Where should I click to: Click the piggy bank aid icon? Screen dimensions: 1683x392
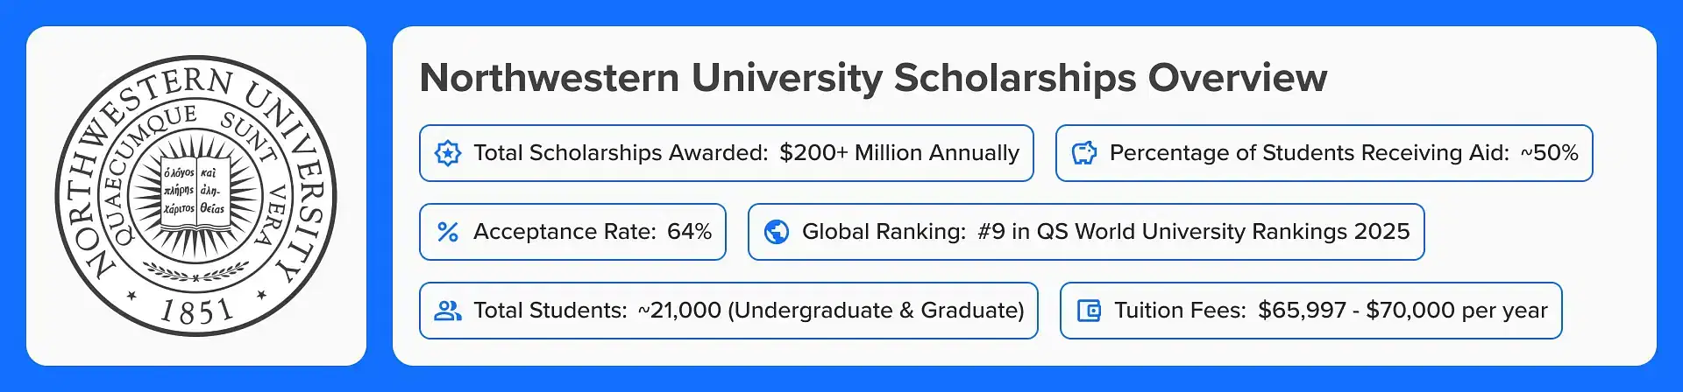(1084, 153)
